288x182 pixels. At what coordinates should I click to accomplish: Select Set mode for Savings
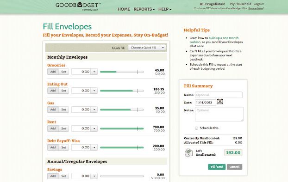point(63,176)
